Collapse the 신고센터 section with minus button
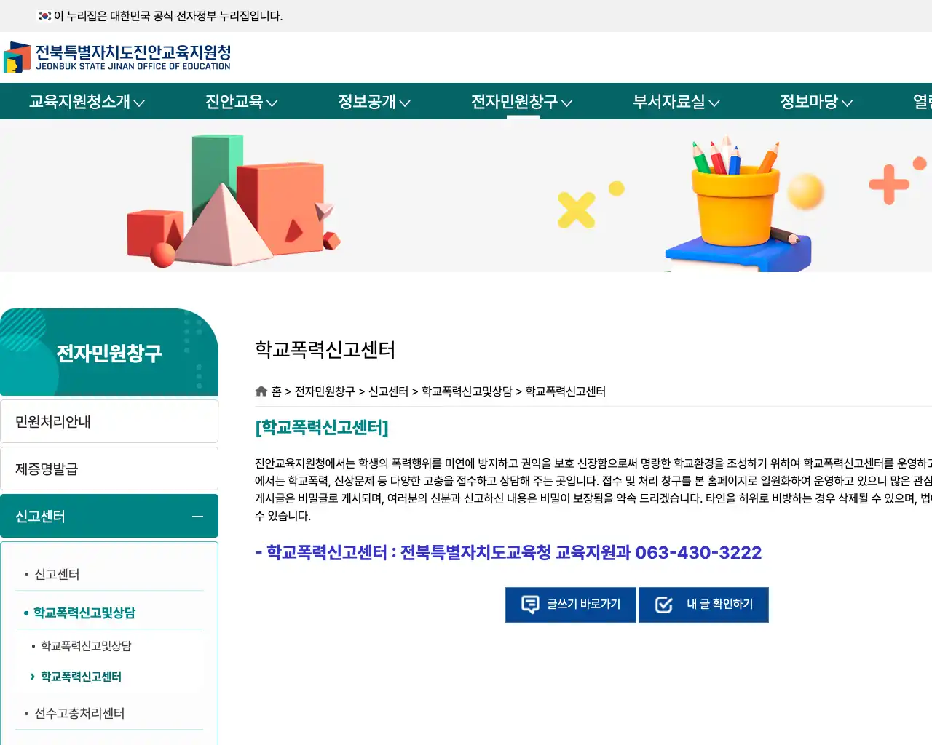The image size is (932, 745). [x=197, y=517]
